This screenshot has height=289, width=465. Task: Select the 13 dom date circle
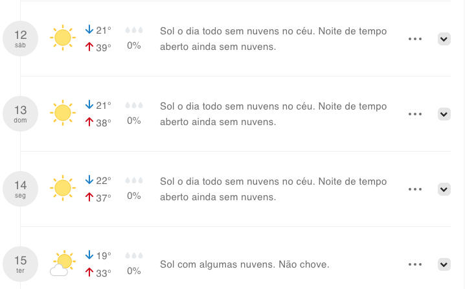(21, 113)
